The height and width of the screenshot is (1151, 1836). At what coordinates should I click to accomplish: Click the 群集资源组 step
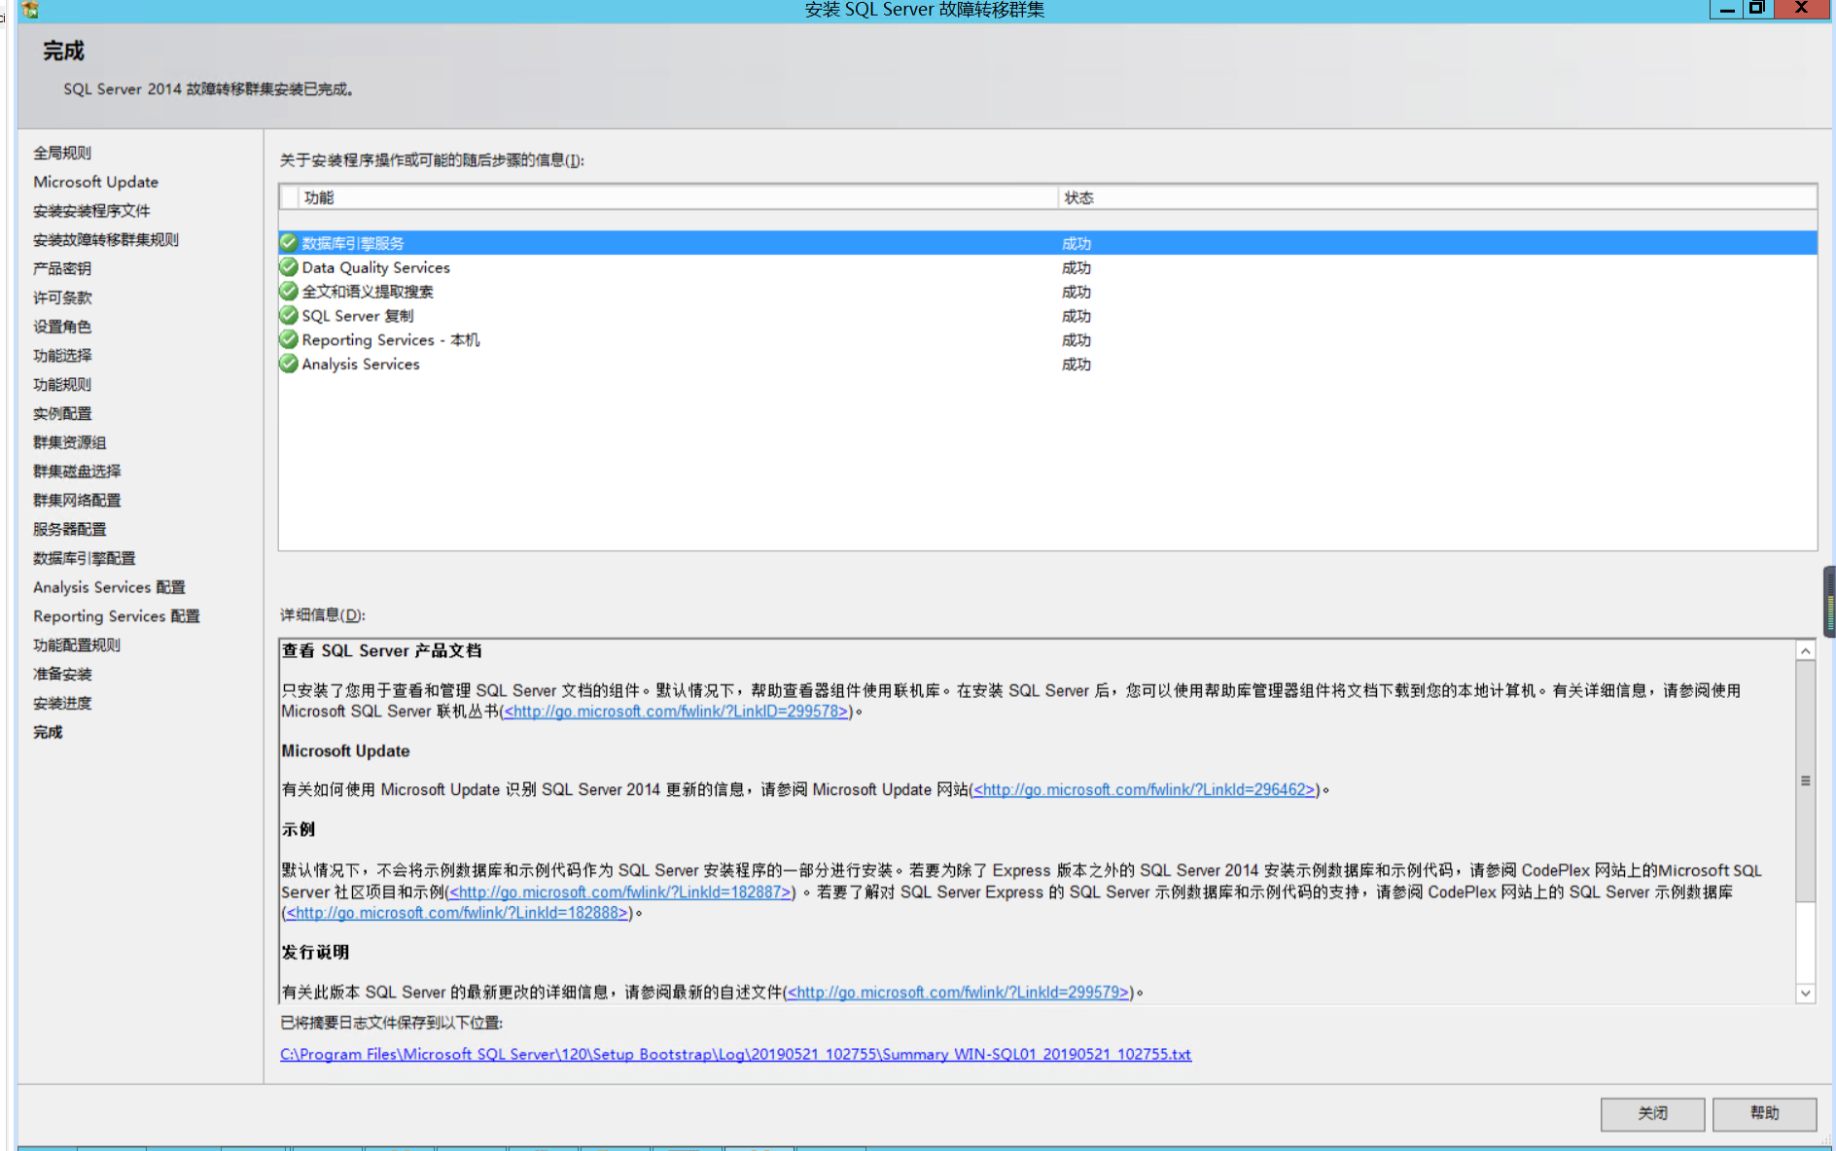(70, 443)
